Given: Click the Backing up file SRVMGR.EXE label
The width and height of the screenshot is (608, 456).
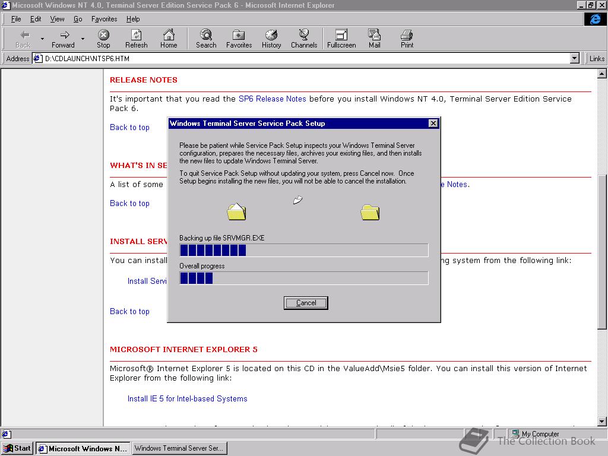Looking at the screenshot, I should pyautogui.click(x=222, y=237).
